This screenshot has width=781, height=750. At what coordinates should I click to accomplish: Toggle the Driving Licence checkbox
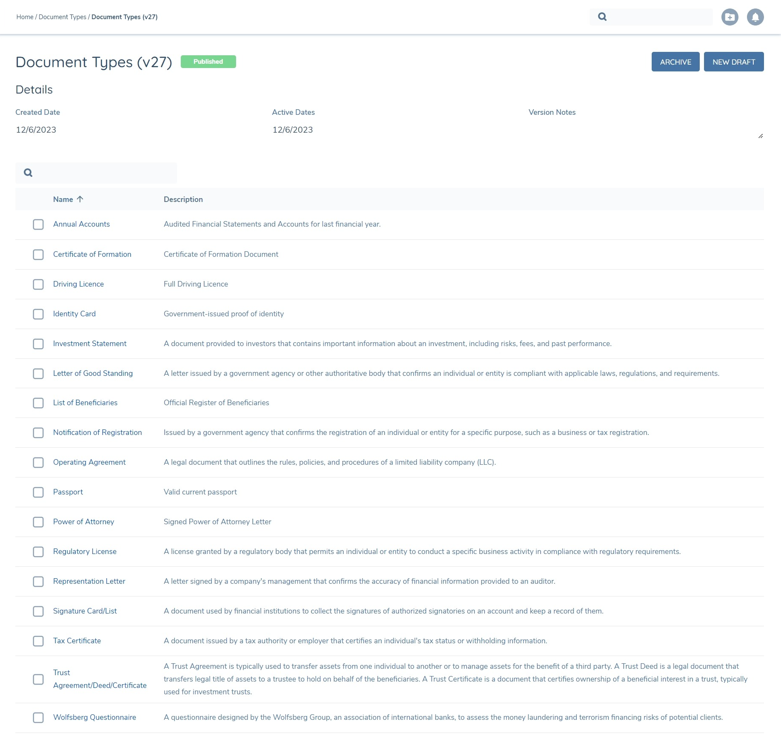pos(38,284)
